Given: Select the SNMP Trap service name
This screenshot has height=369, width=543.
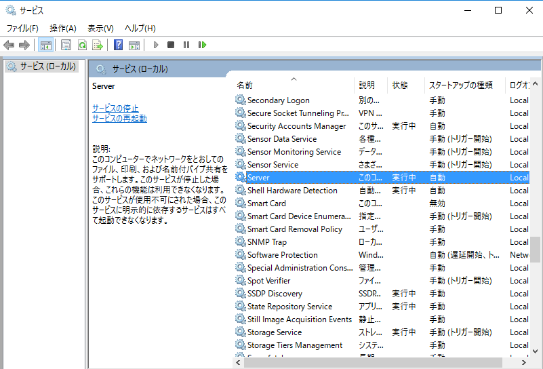Looking at the screenshot, I should (x=267, y=242).
